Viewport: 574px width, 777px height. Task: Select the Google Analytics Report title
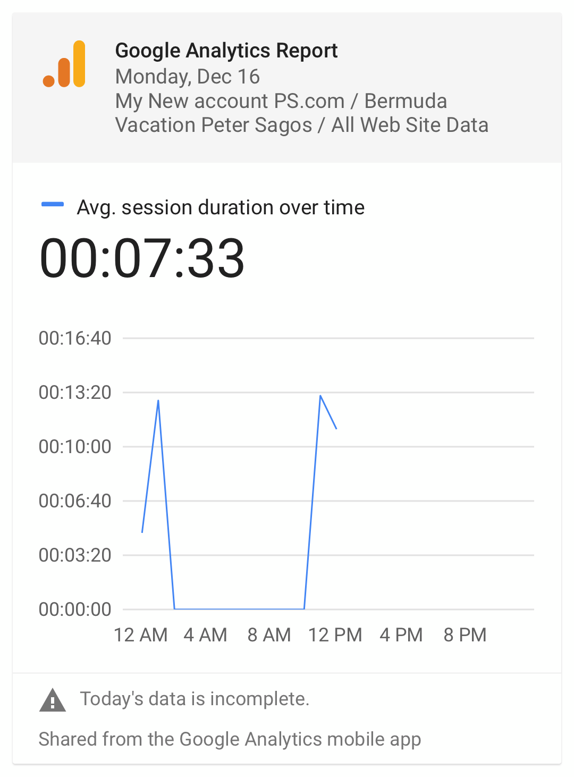click(x=226, y=51)
